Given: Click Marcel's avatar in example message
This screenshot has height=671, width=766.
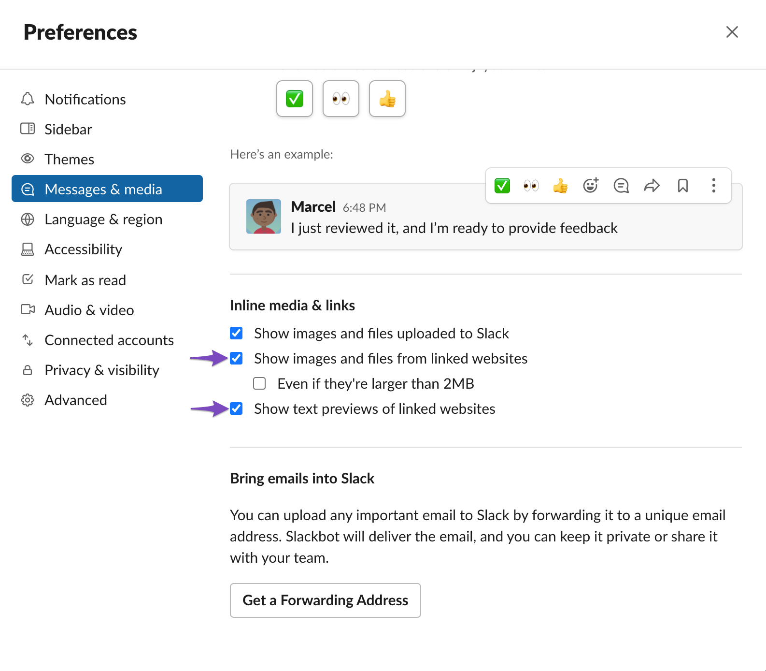Looking at the screenshot, I should (264, 217).
